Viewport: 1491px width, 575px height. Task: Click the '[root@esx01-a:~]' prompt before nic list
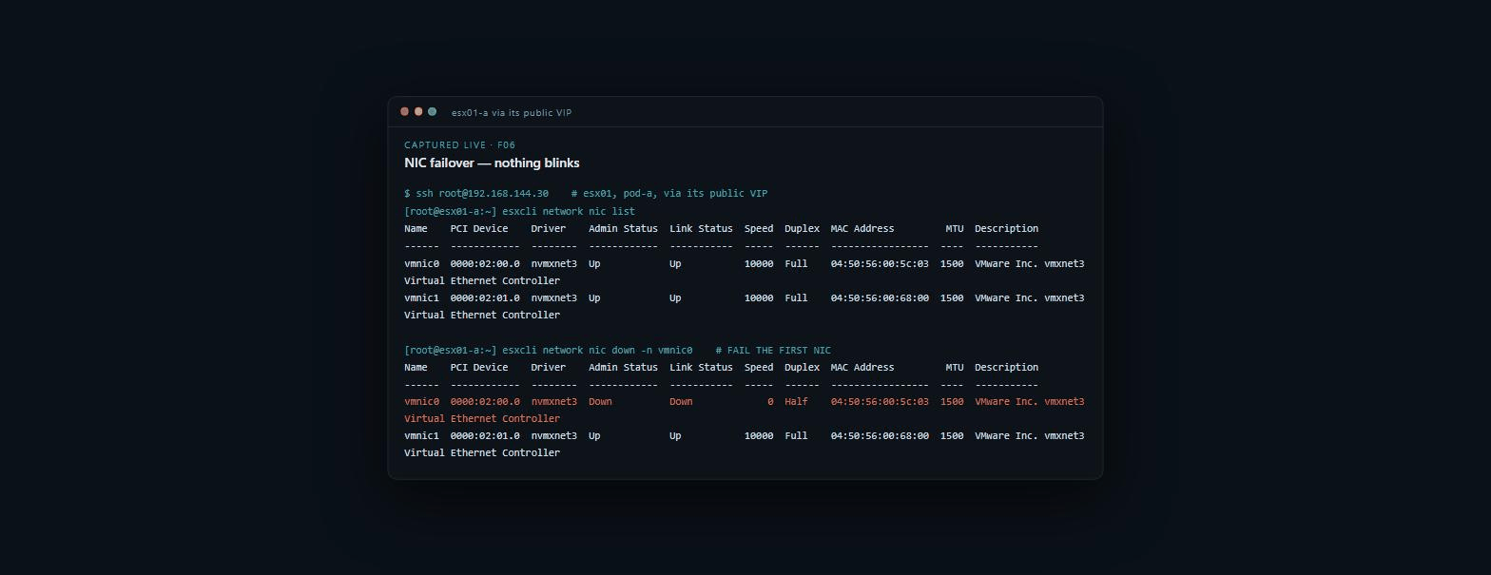tap(450, 211)
